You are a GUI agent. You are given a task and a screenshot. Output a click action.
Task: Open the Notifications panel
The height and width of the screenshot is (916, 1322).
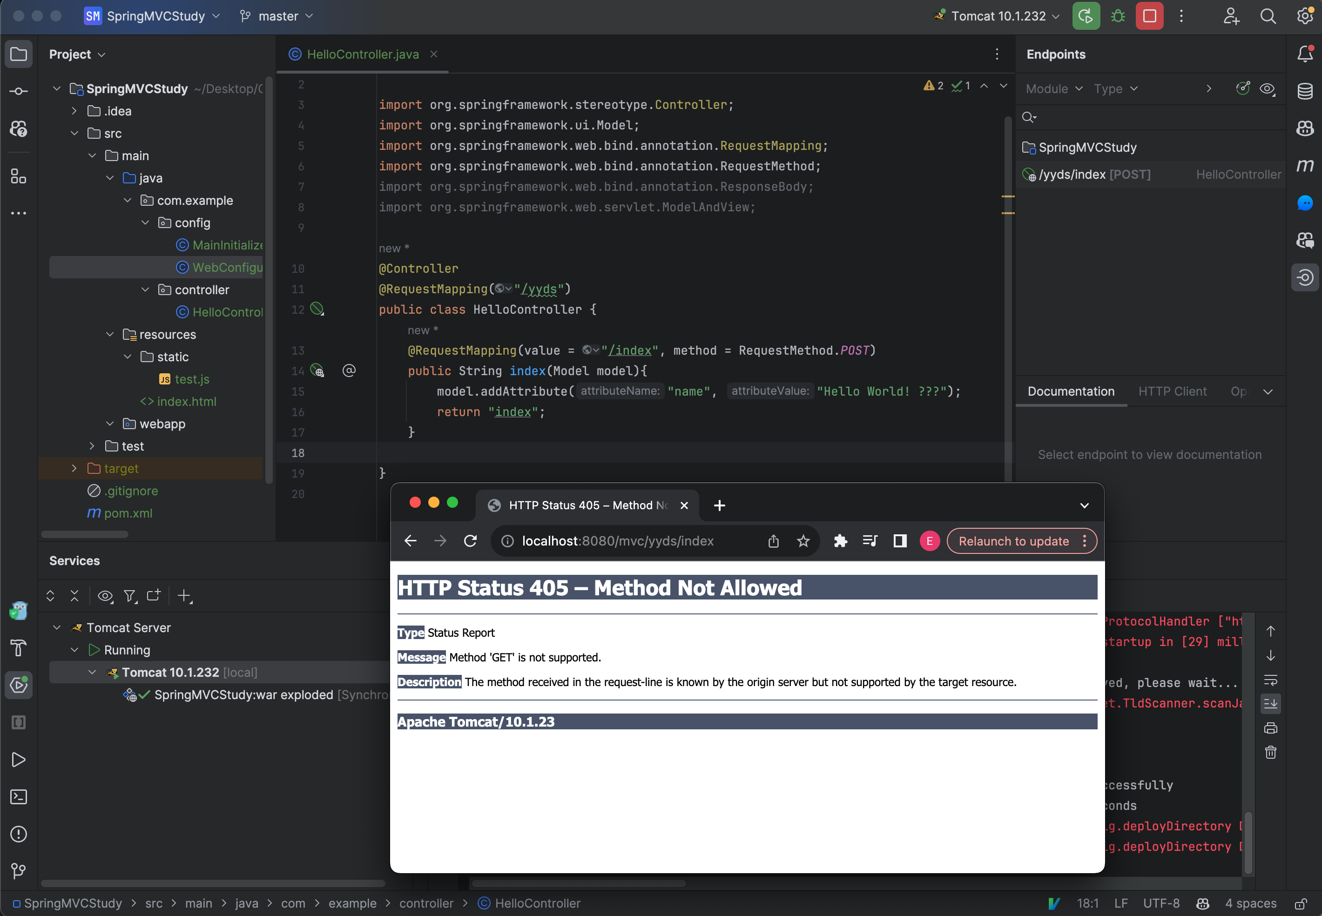point(1305,54)
